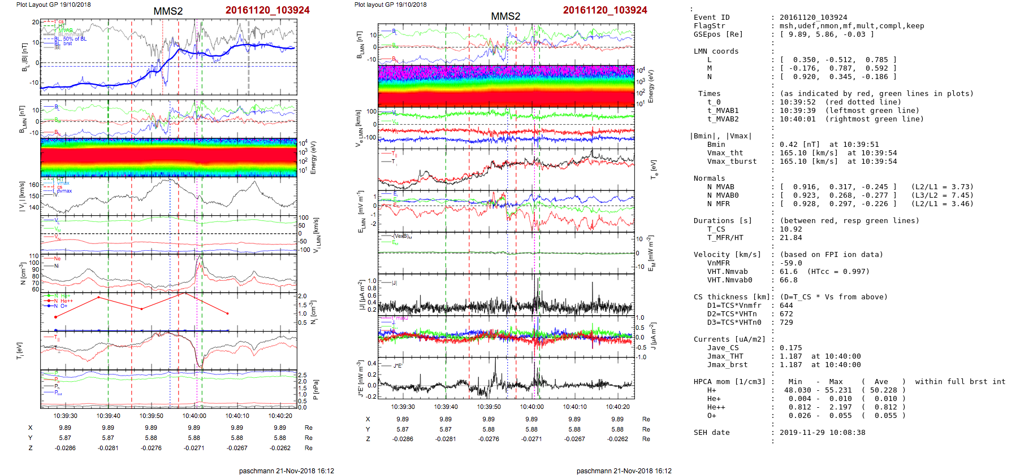The width and height of the screenshot is (1020, 475).
Task: Click the GSEpos [Re] coordinates value
Action: point(827,34)
